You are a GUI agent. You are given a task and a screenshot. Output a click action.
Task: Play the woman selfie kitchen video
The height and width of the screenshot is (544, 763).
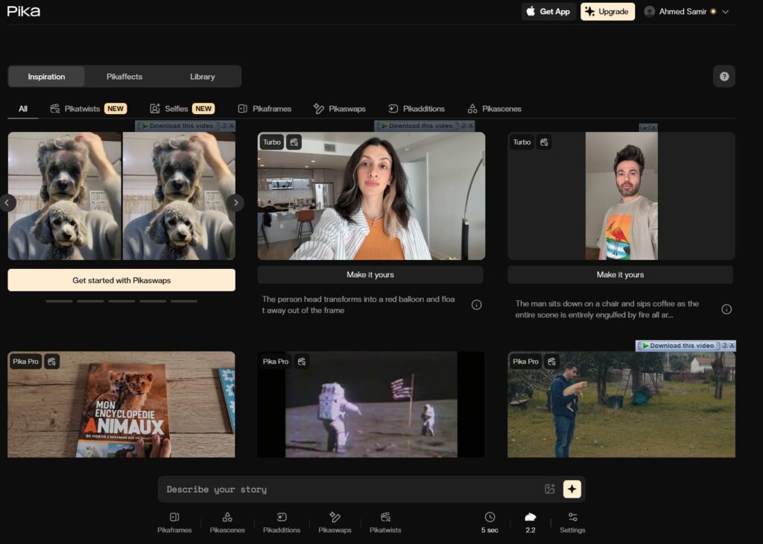[x=371, y=196]
